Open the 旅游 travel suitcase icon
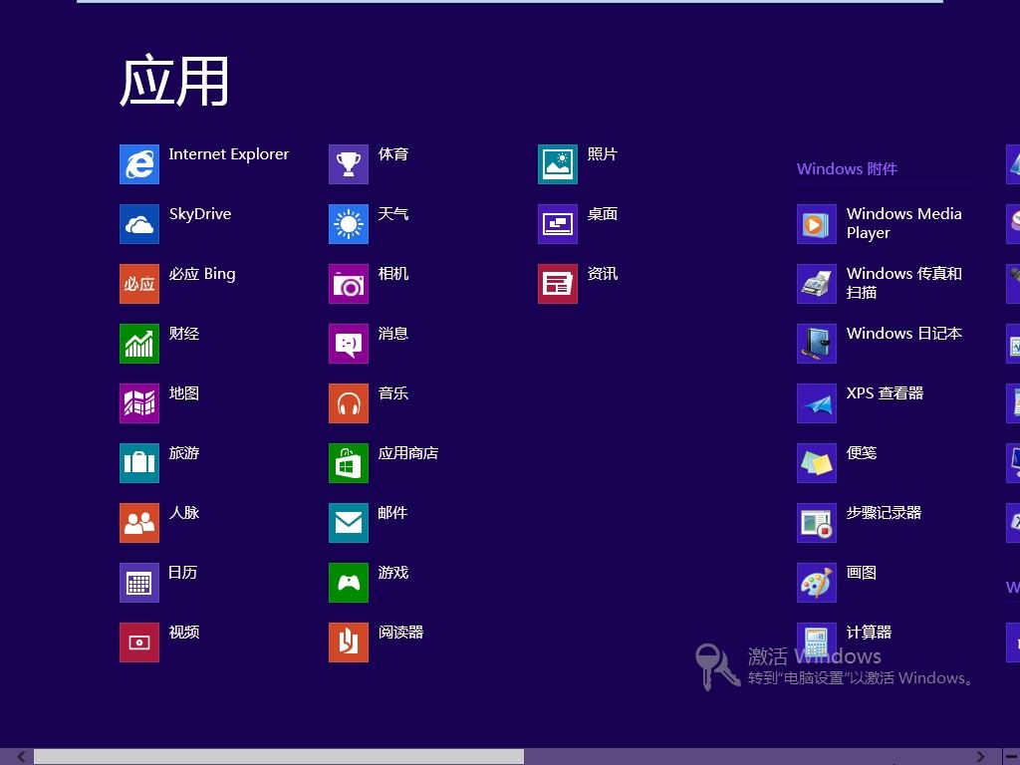The width and height of the screenshot is (1020, 765). tap(139, 463)
